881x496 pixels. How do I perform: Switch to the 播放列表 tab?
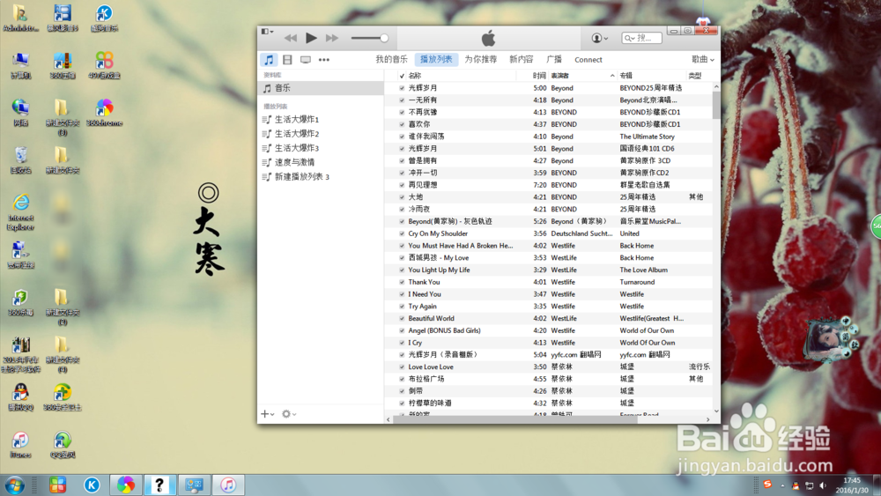437,60
